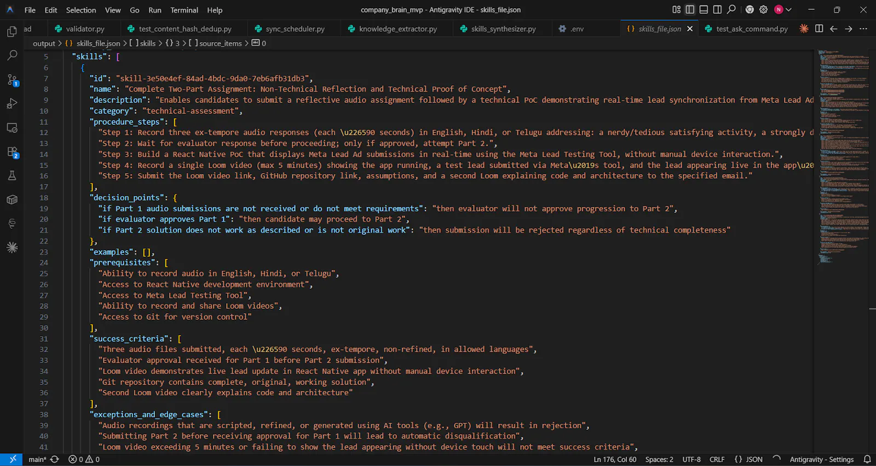
Task: Click the Synchronize Changes icon in status bar
Action: click(54, 459)
